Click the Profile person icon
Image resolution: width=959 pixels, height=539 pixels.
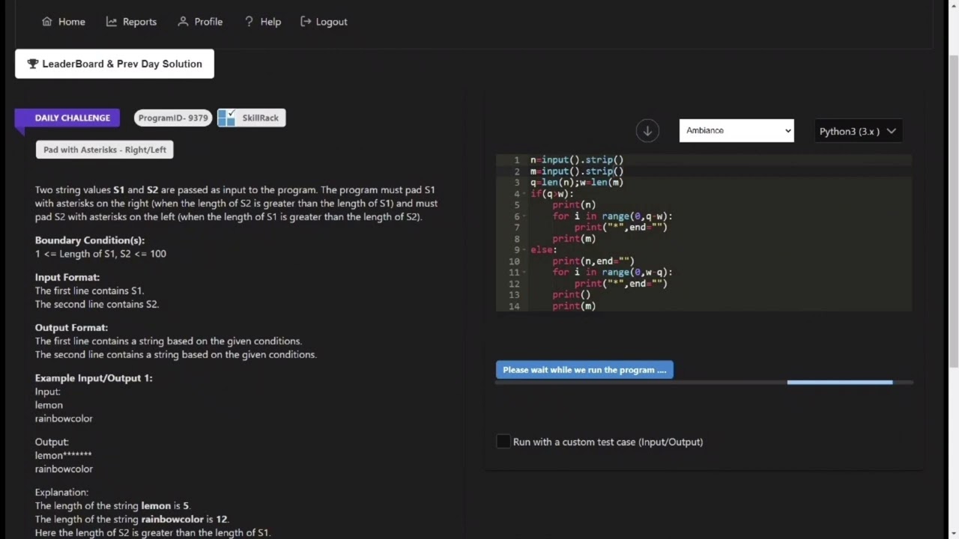pyautogui.click(x=183, y=22)
